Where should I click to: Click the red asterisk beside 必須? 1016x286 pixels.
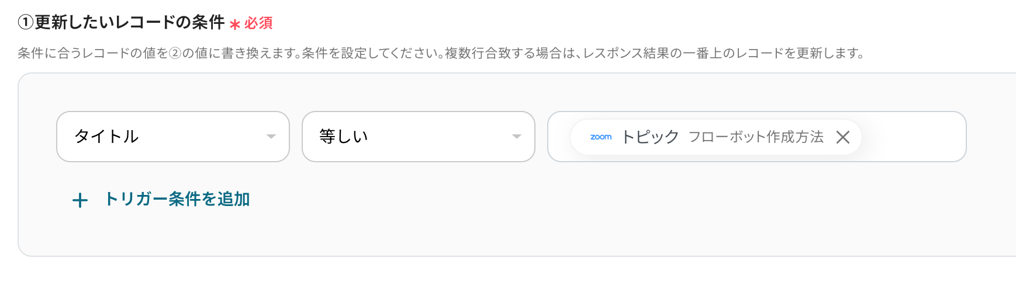coord(235,25)
